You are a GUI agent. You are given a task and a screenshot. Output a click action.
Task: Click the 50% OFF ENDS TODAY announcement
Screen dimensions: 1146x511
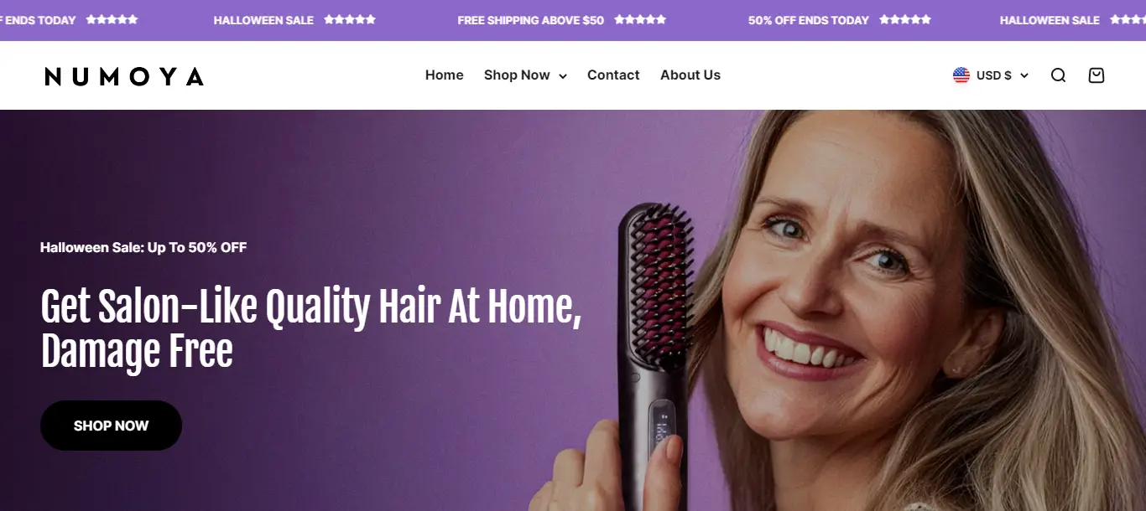pyautogui.click(x=809, y=20)
